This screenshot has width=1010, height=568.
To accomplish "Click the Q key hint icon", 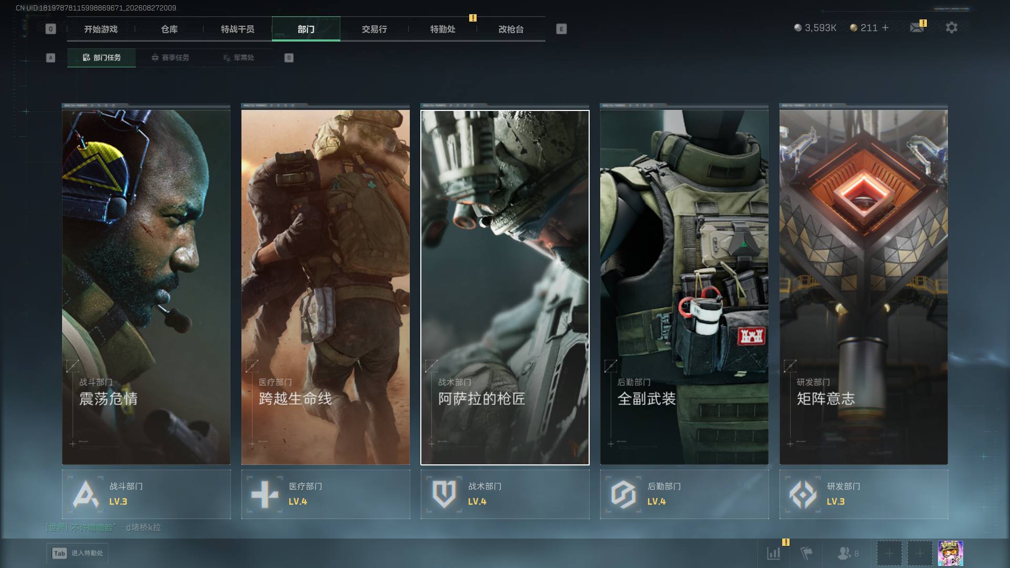I will [x=50, y=29].
